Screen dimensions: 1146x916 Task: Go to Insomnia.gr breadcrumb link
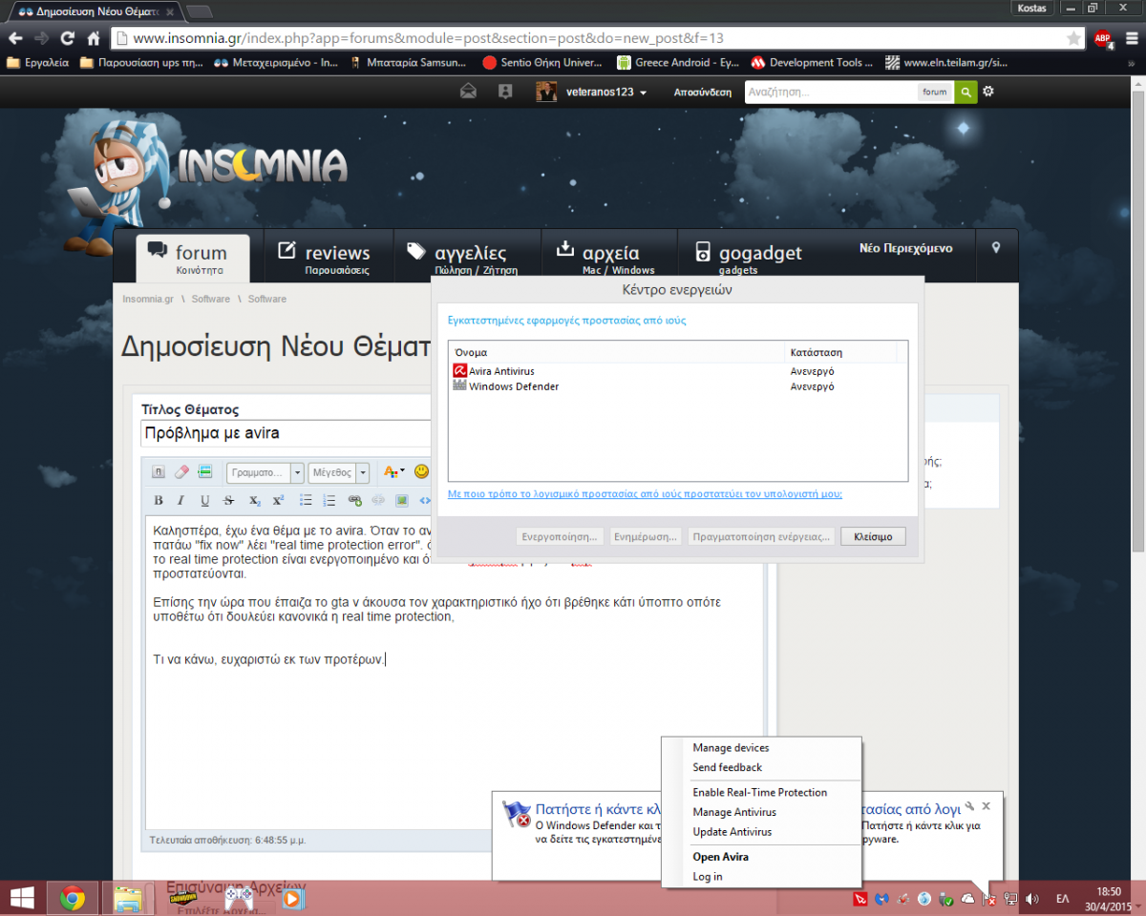pyautogui.click(x=148, y=299)
